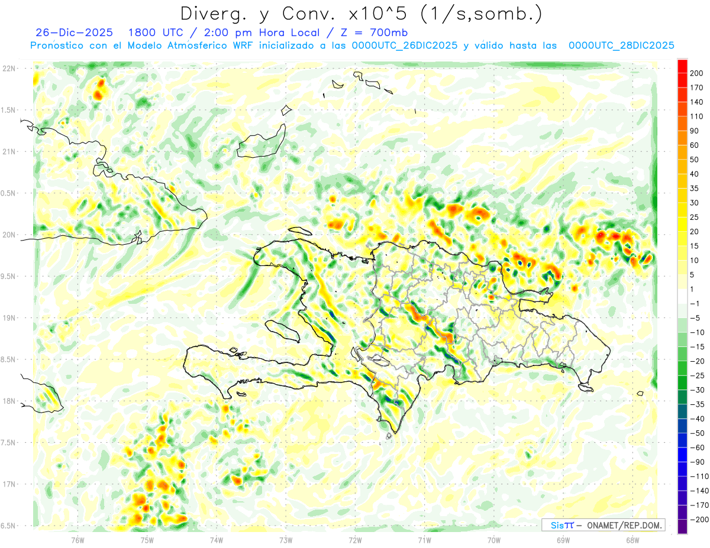This screenshot has height=548, width=710.
Task: Click the '7.5N' latitude axis label
Action: (8, 443)
